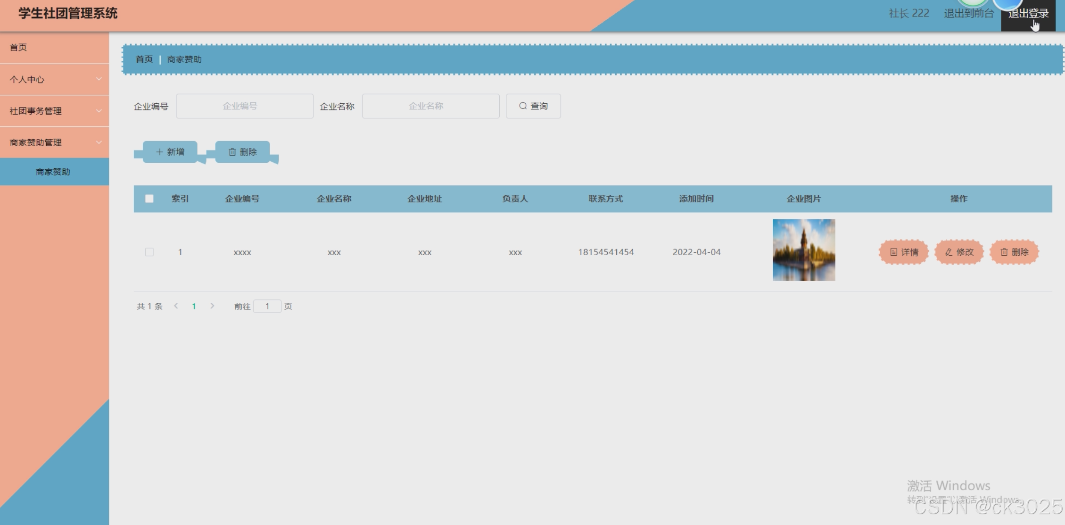The height and width of the screenshot is (525, 1065).
Task: Click the batch 删除 button above the table
Action: coord(243,152)
